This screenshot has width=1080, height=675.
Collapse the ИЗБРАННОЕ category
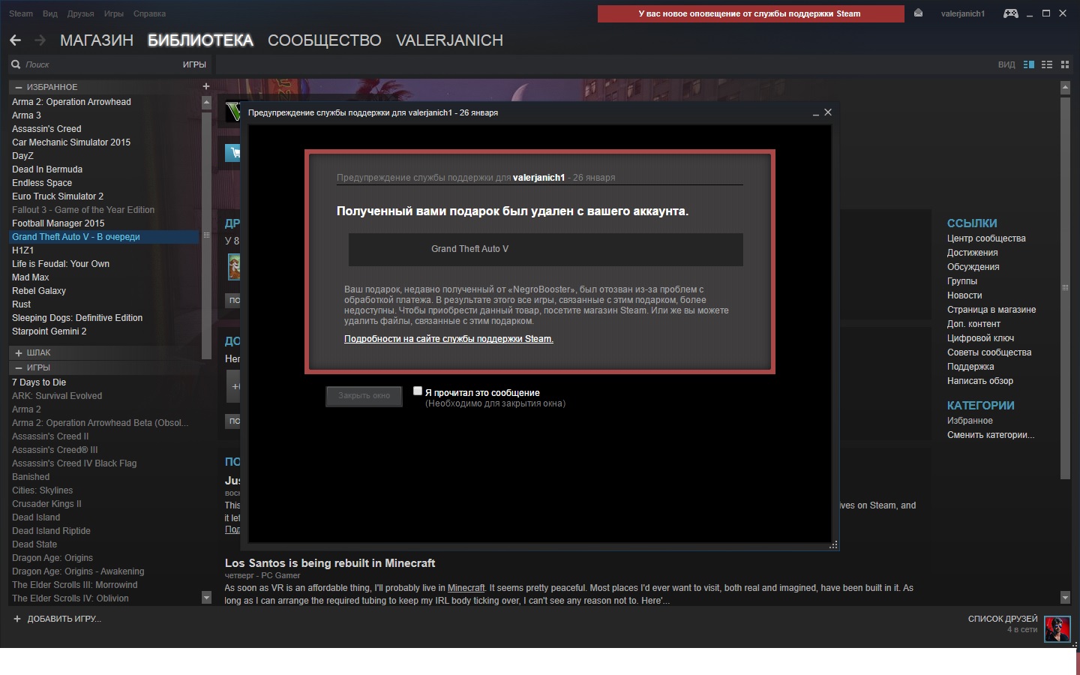point(19,87)
